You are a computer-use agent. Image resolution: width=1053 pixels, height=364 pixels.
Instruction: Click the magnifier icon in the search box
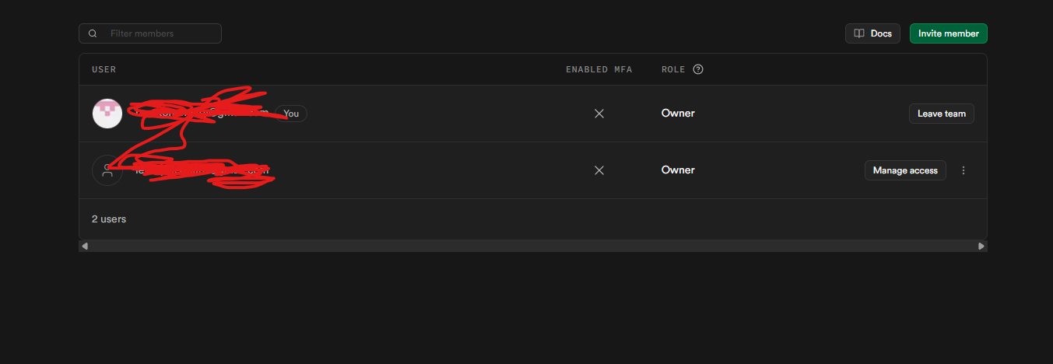93,33
